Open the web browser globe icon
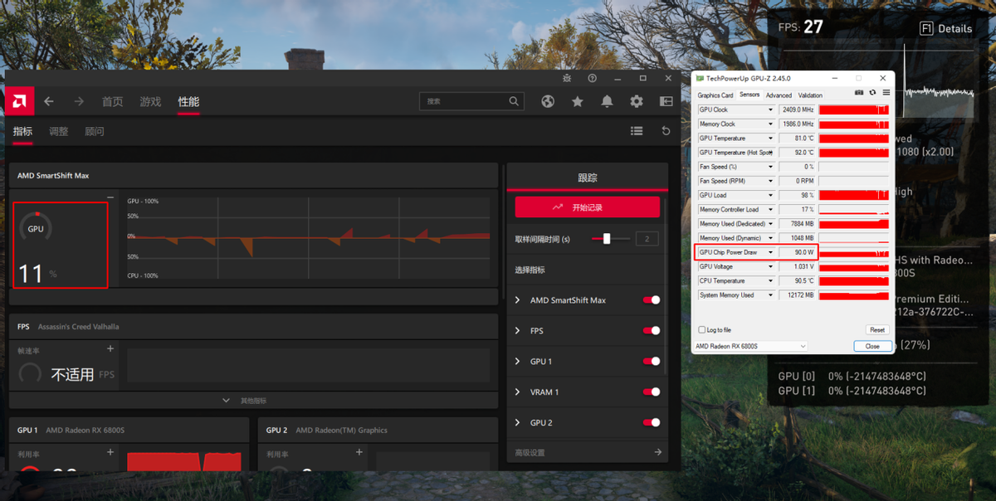This screenshot has width=996, height=501. [x=548, y=101]
